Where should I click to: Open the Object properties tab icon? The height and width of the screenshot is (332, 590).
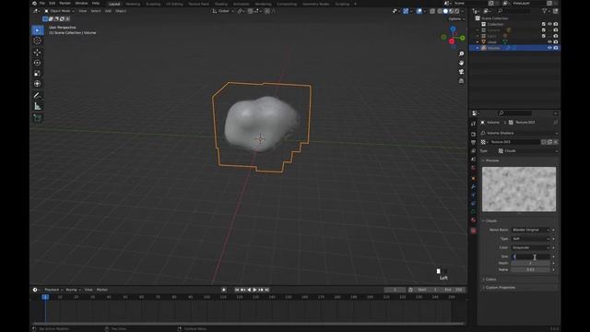[x=473, y=178]
